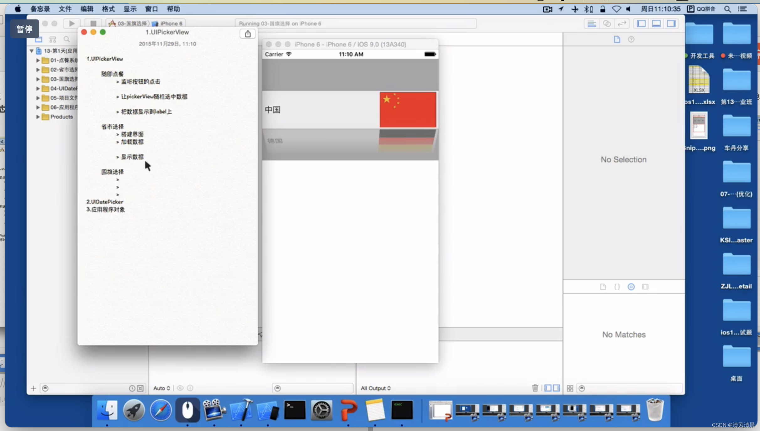Open Terminal from the Dock

[x=295, y=410]
